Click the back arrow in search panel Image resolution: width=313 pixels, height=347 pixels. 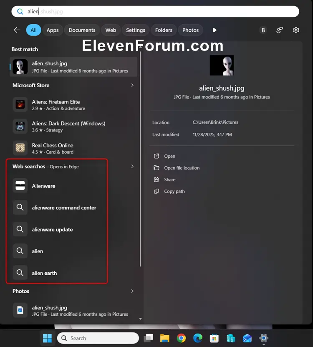[17, 30]
